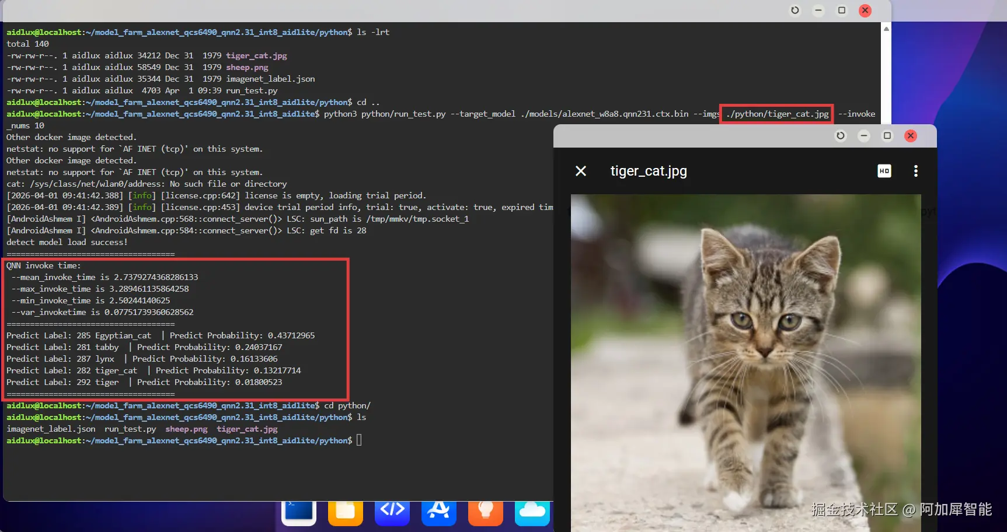This screenshot has width=1007, height=532.
Task: Click the 'total 140' line
Action: (27, 44)
